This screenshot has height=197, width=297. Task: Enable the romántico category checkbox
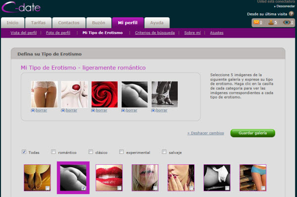53,152
